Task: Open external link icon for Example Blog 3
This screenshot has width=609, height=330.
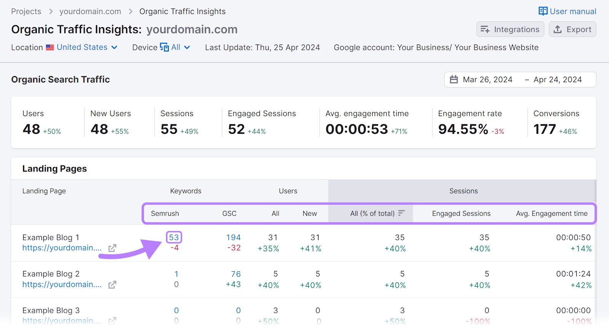Action: tap(112, 321)
